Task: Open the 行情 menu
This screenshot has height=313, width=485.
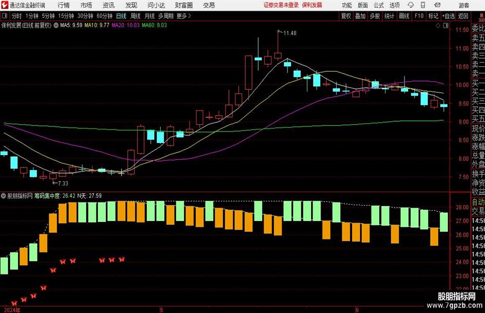Action: (64, 5)
